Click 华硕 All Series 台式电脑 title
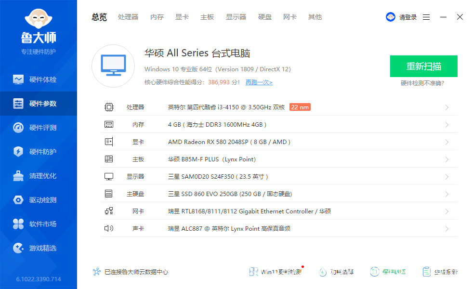This screenshot has height=289, width=472. point(197,53)
